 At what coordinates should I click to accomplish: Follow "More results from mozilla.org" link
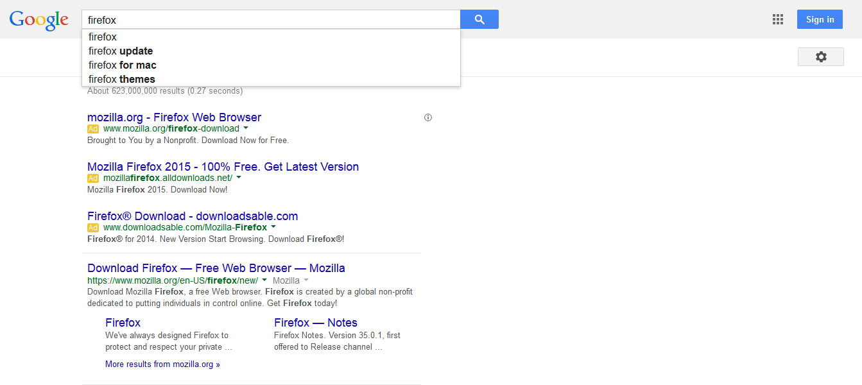[x=162, y=364]
